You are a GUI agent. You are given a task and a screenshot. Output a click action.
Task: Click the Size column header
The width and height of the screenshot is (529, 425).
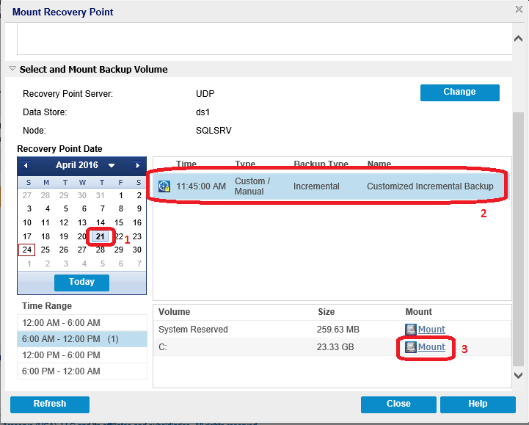[326, 311]
